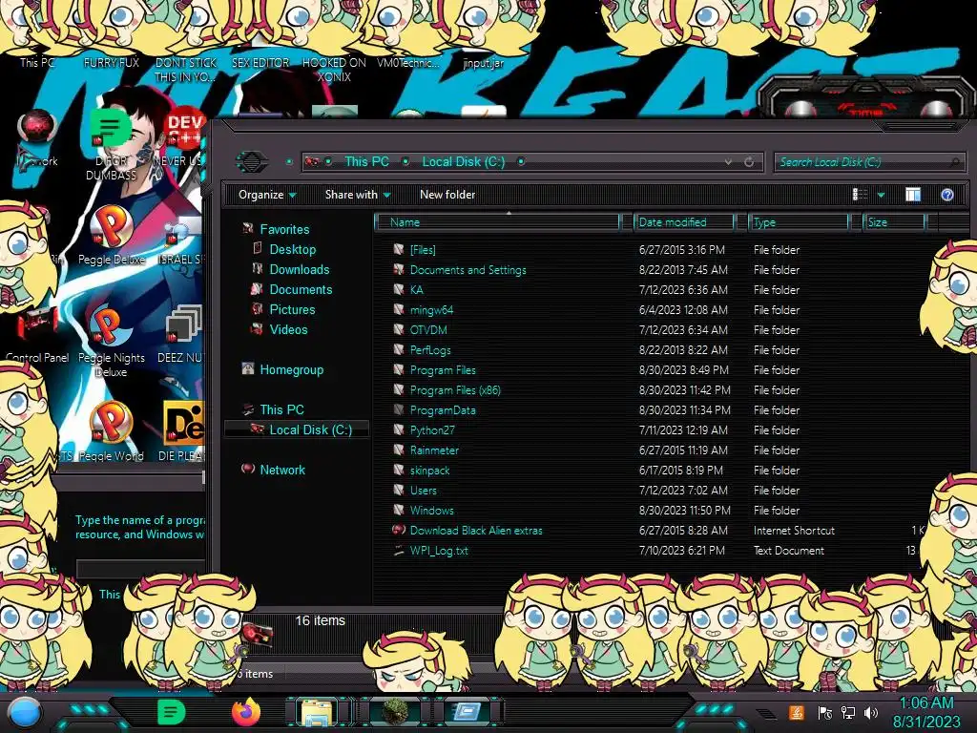This screenshot has height=733, width=977.
Task: Expand address bar history dropdown
Action: (728, 162)
